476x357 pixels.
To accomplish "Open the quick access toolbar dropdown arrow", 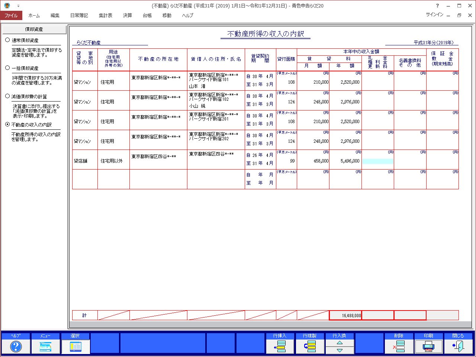I will point(18,6).
